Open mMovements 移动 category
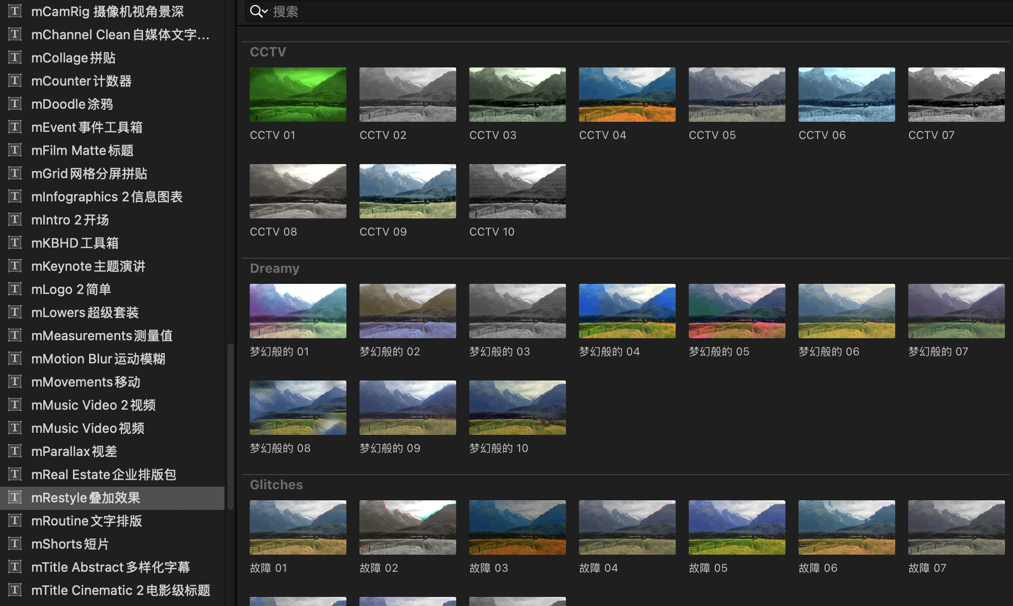Image resolution: width=1013 pixels, height=606 pixels. pyautogui.click(x=112, y=382)
